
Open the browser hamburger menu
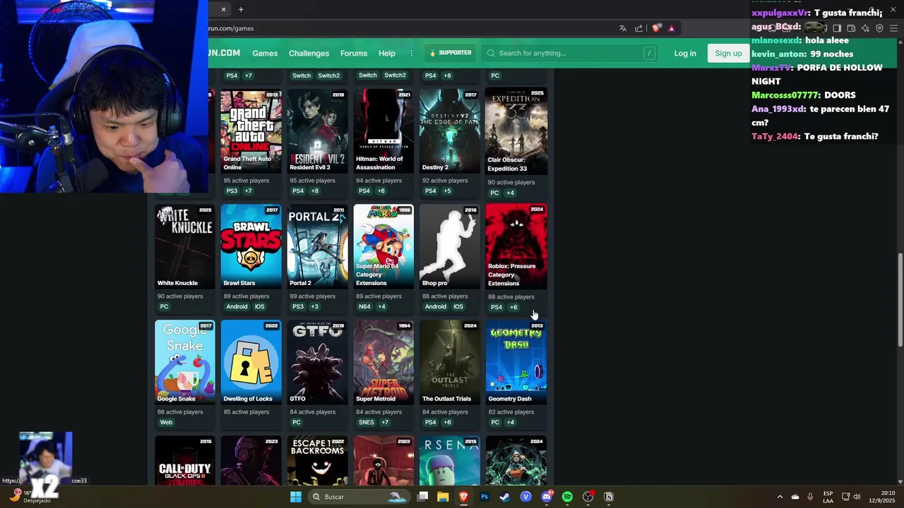[894, 28]
